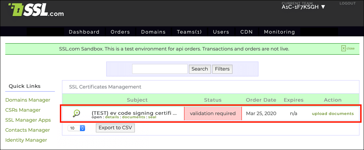Go to the Orders menu
The width and height of the screenshot is (364, 150).
coord(120,32)
